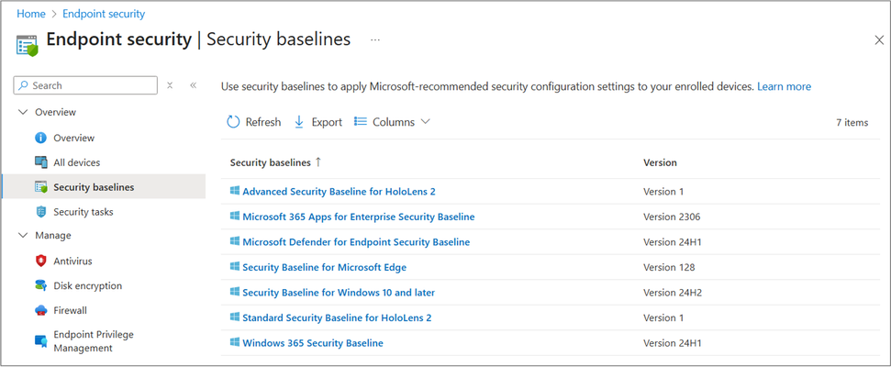The width and height of the screenshot is (891, 367).
Task: Click Windows icon beside Security Baseline for Microsoft Edge
Action: pos(235,267)
